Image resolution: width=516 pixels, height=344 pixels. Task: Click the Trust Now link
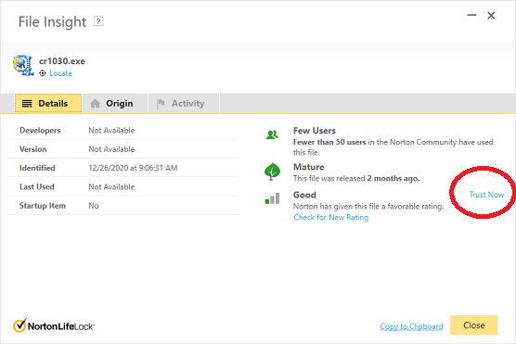tap(486, 195)
